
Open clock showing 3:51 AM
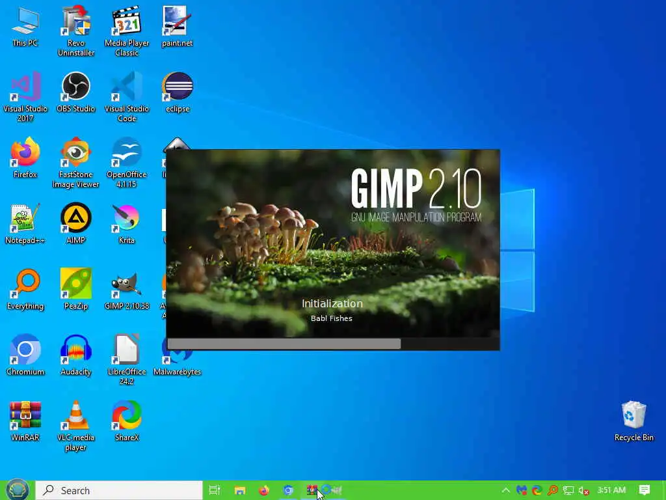pos(611,490)
